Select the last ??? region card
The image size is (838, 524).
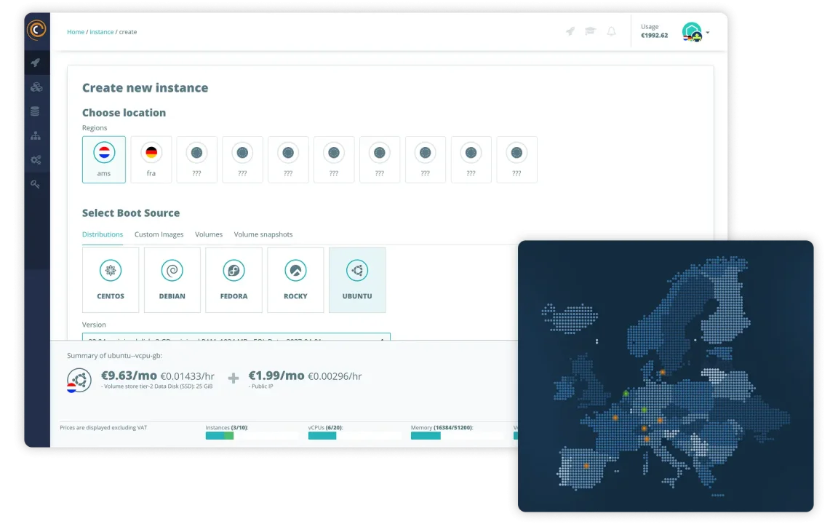click(516, 159)
